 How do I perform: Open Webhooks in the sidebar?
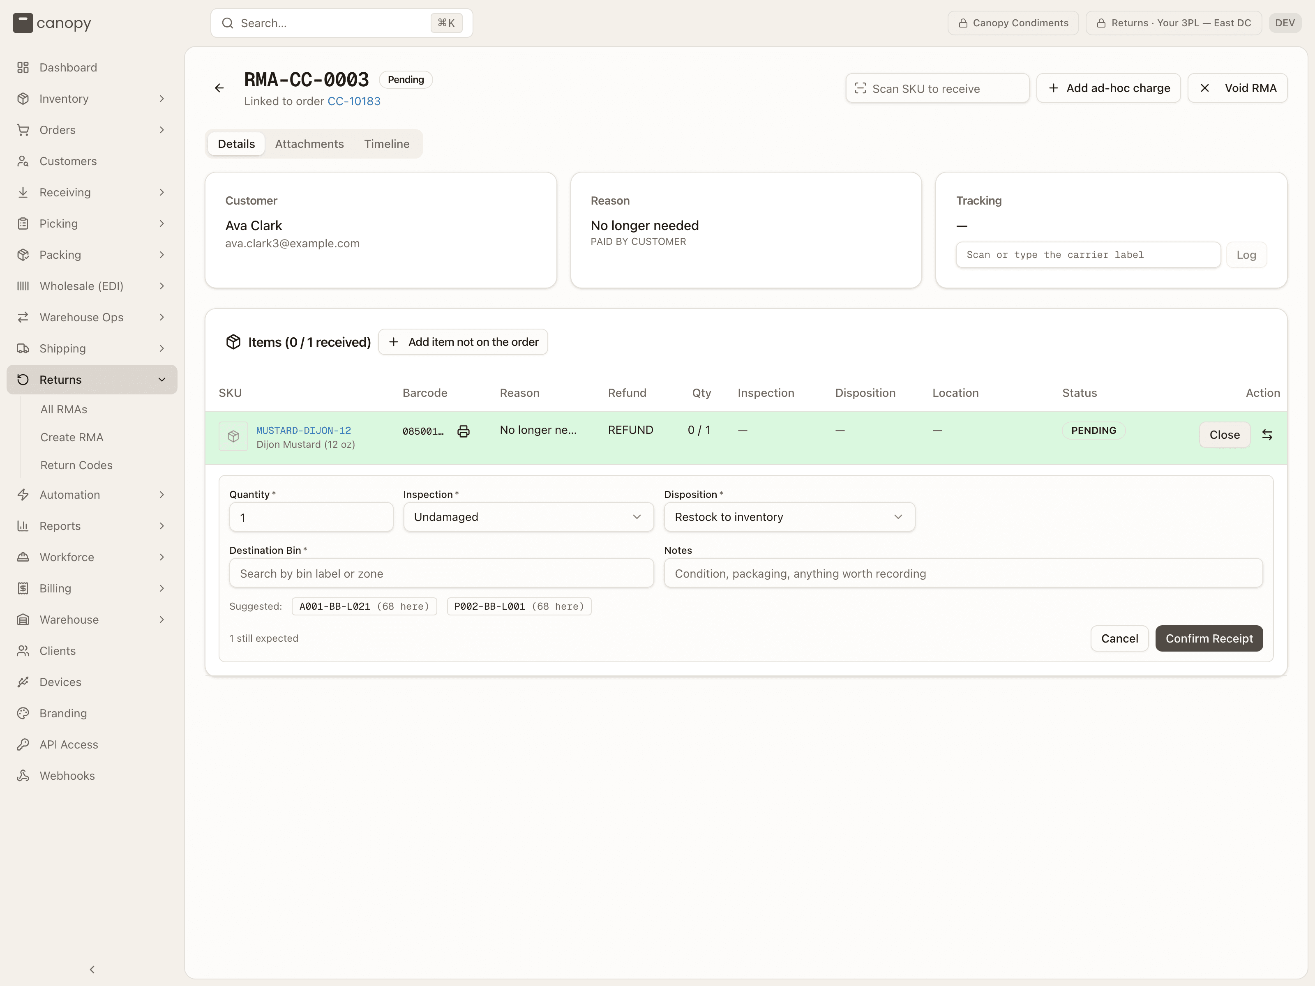(x=92, y=776)
